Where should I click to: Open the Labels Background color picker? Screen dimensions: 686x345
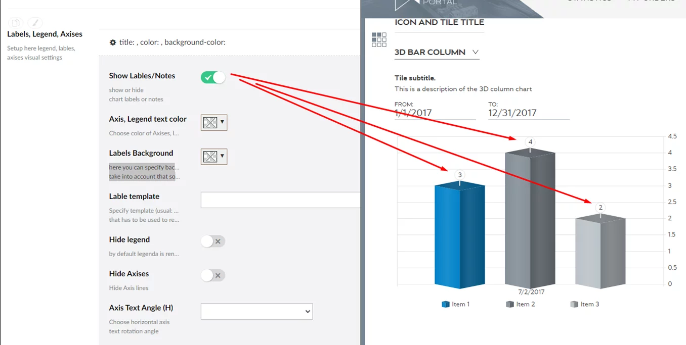[213, 157]
